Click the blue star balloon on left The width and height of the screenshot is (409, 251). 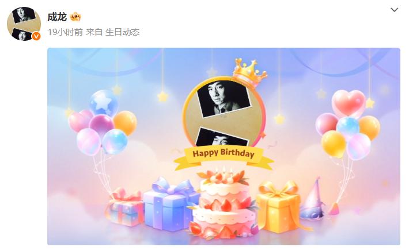103,103
